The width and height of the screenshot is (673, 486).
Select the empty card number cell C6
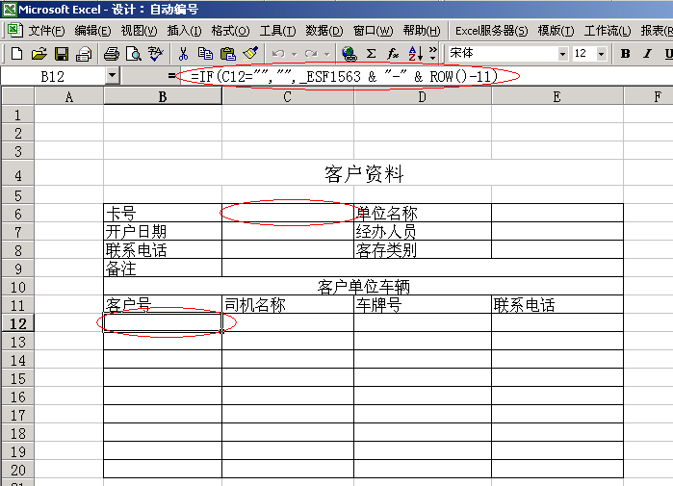(288, 214)
